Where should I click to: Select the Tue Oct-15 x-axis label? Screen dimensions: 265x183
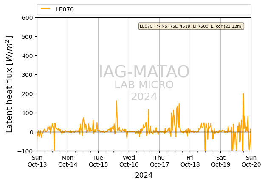pyautogui.click(x=98, y=161)
